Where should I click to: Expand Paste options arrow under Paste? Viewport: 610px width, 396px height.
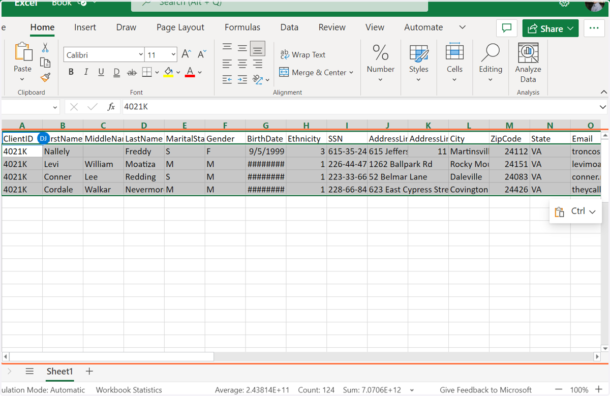coord(22,79)
